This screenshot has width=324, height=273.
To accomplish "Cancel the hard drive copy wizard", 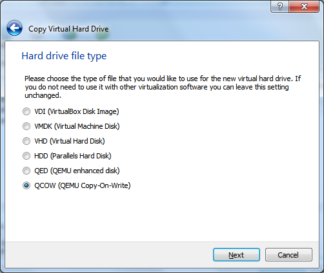I will (289, 255).
